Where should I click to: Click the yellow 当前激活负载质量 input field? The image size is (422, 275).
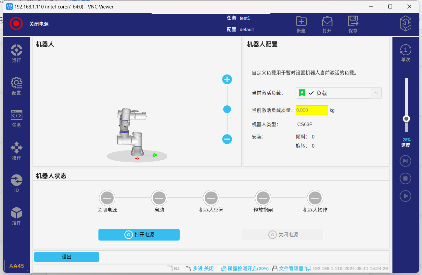pos(312,110)
